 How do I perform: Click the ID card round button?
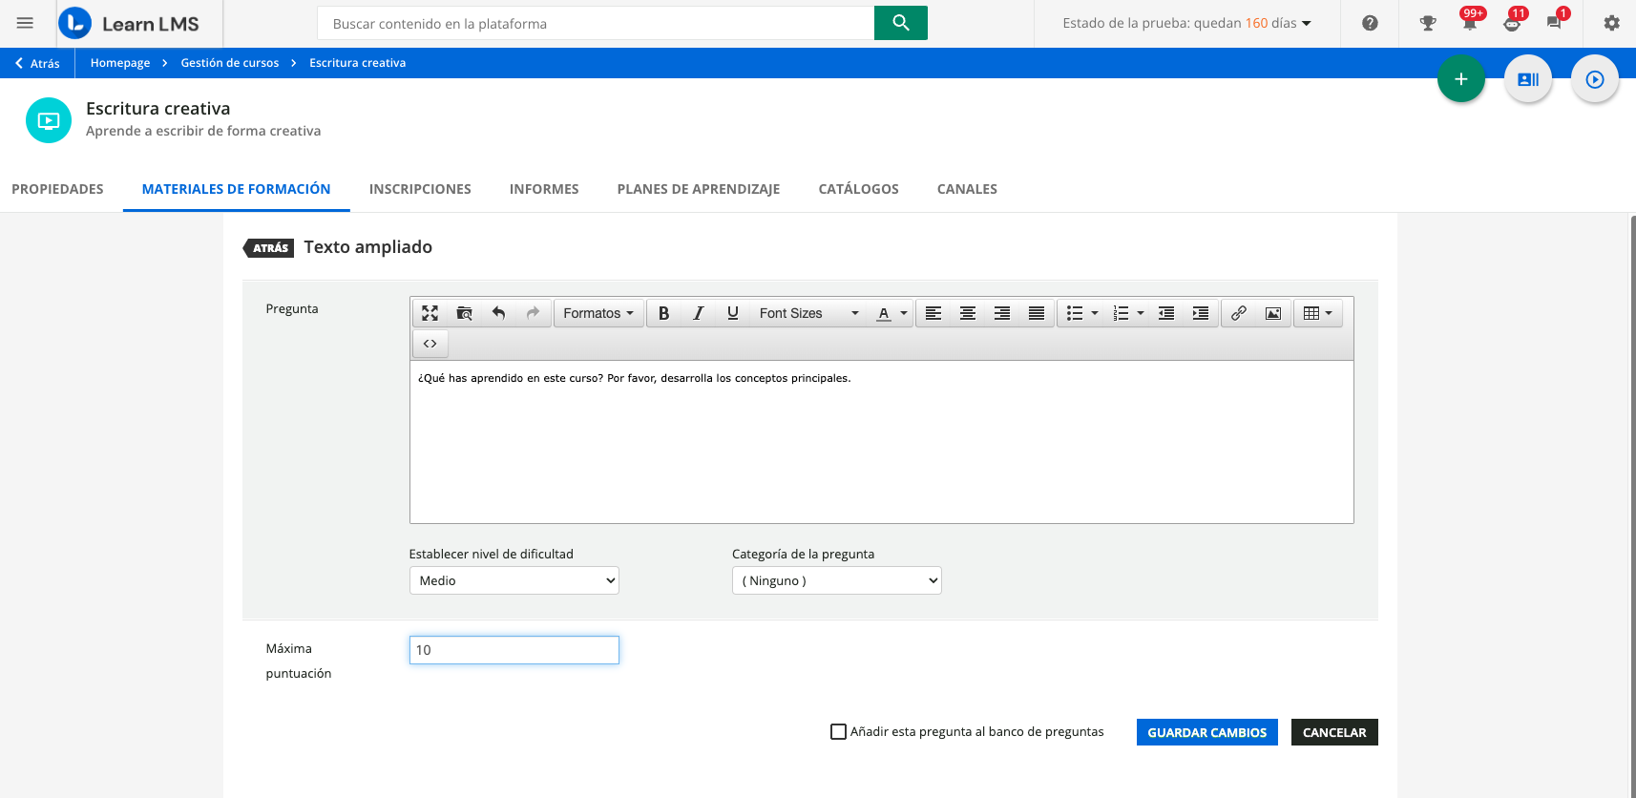1528,79
